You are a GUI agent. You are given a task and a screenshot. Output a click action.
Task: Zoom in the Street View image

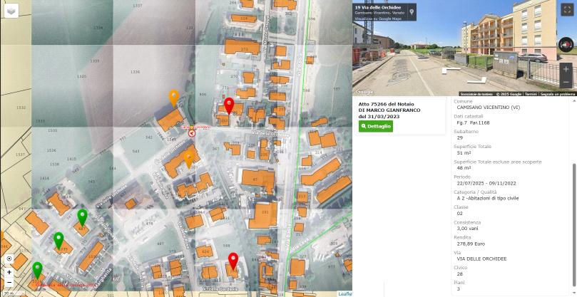(x=566, y=70)
